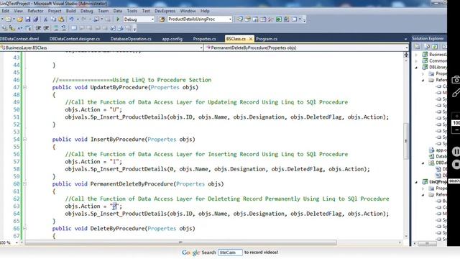The height and width of the screenshot is (259, 460).
Task: Toggle a bookmark using the bookmark icon
Action: [x=73, y=28]
